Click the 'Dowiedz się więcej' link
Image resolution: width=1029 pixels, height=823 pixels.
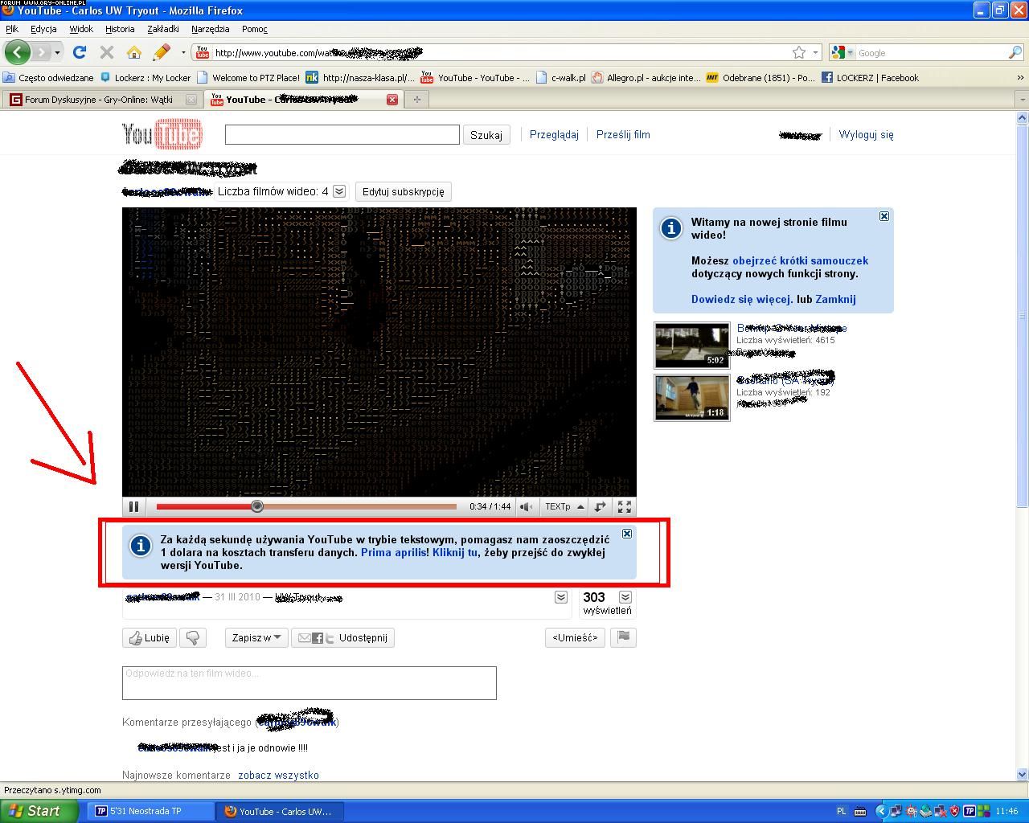(x=742, y=299)
